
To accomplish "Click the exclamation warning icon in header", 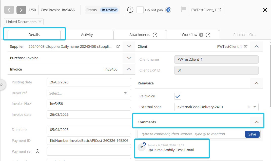I will (x=130, y=10).
